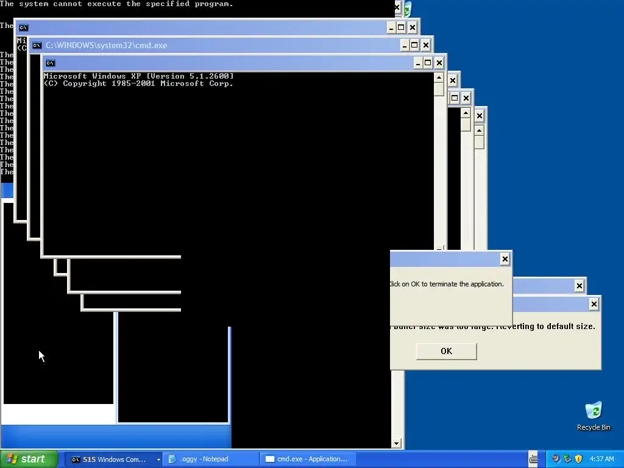
Task: Click the on-screen keyboard icon in taskbar
Action: click(533, 459)
